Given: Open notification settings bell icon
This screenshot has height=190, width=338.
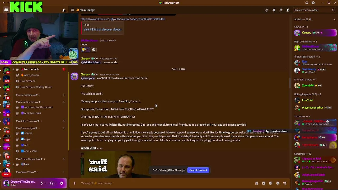Looking at the screenshot, I should click(274, 10).
